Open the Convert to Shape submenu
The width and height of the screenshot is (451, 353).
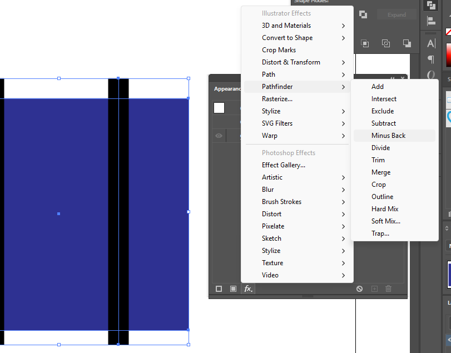pyautogui.click(x=297, y=38)
